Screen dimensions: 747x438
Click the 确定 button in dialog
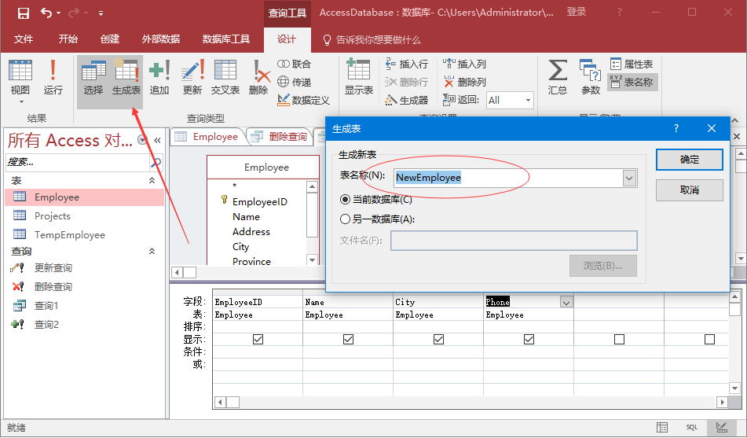pyautogui.click(x=689, y=160)
